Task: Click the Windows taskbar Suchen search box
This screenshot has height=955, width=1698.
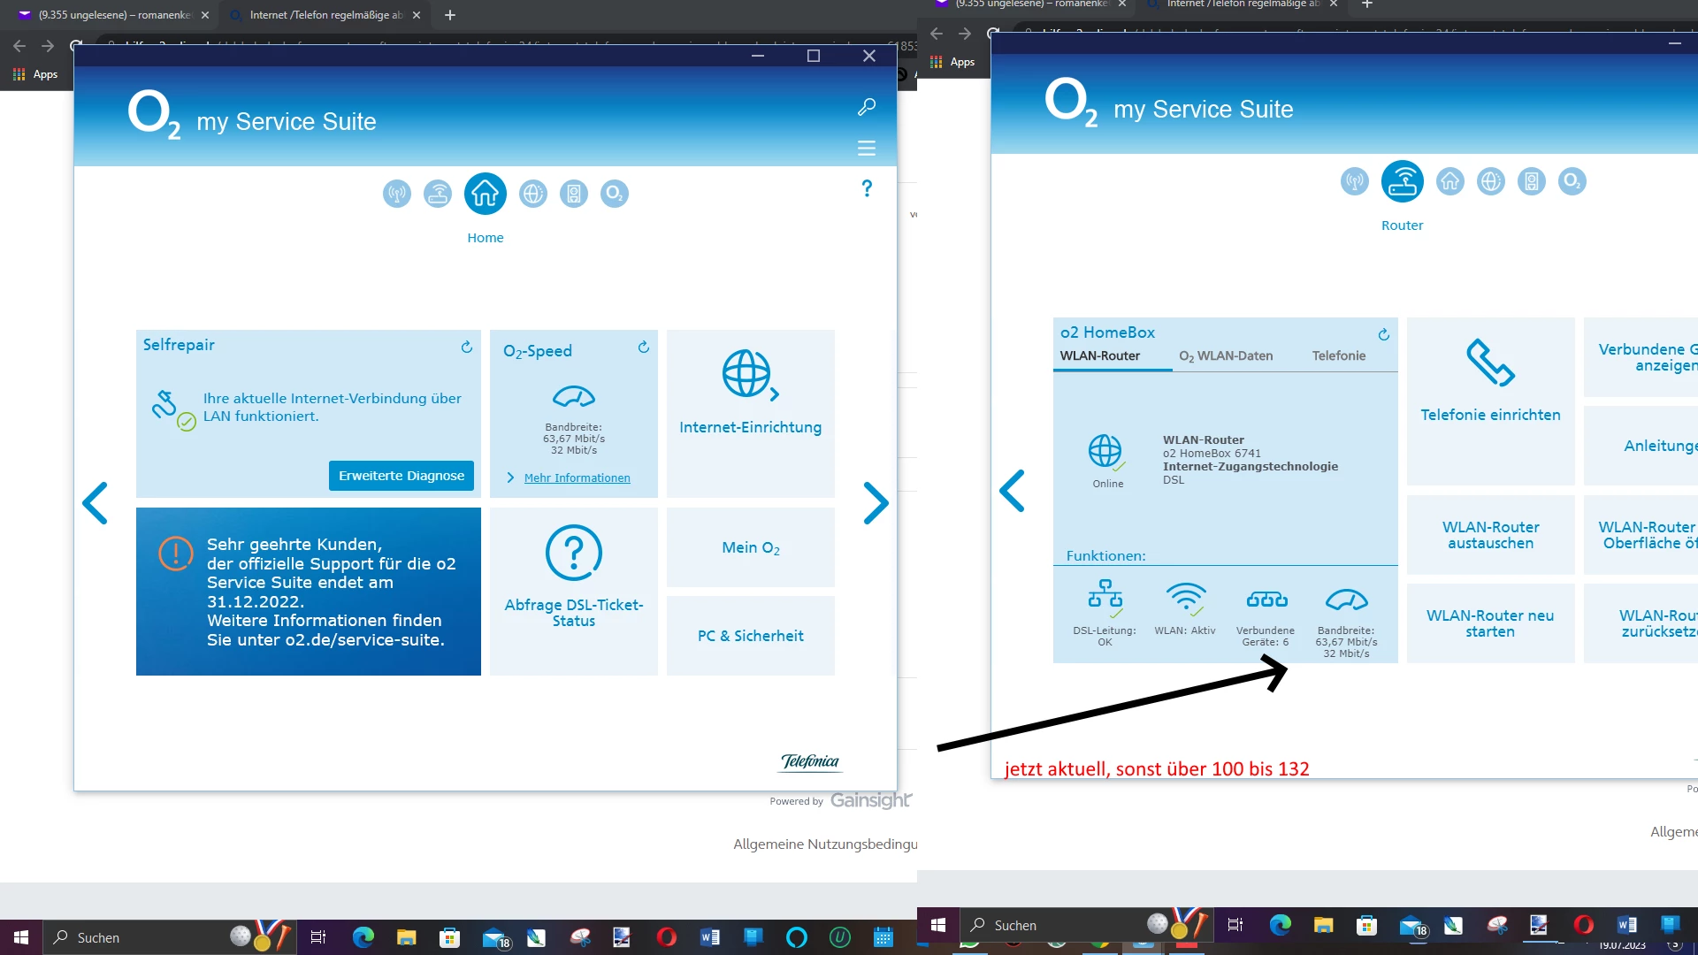Action: pyautogui.click(x=133, y=937)
